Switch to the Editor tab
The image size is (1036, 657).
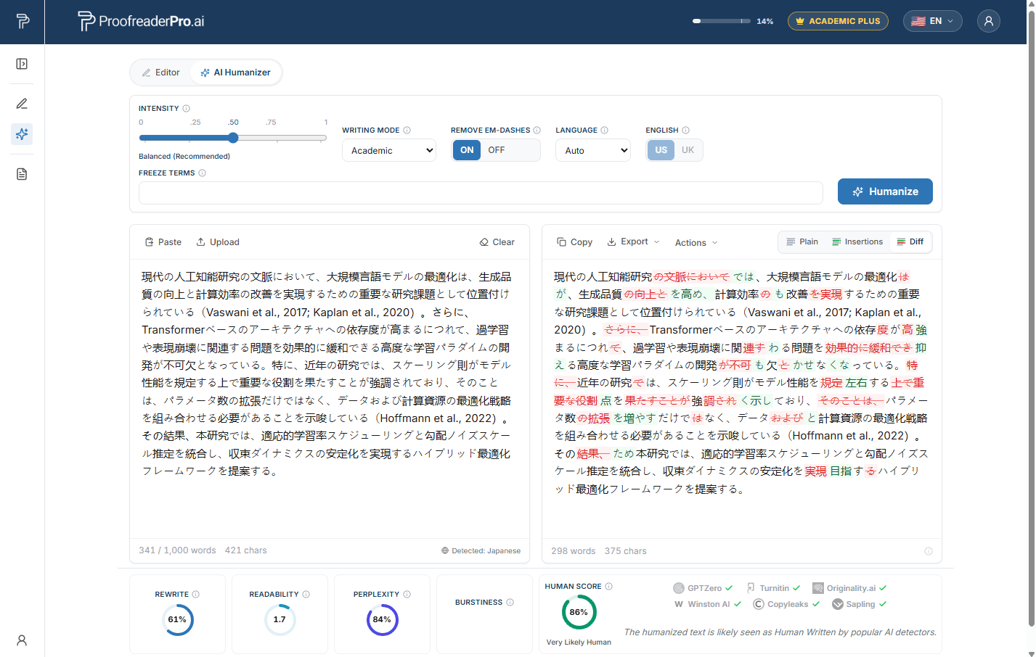(x=161, y=73)
